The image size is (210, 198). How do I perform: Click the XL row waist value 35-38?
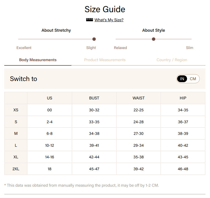click(139, 157)
